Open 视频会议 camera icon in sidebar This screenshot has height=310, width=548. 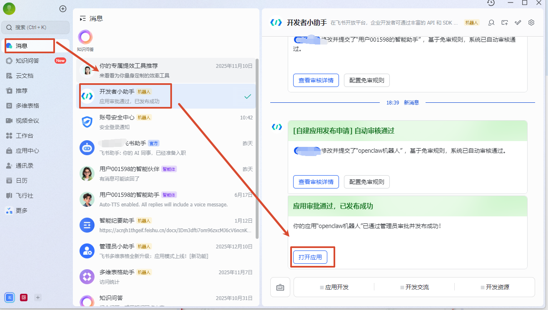click(9, 121)
